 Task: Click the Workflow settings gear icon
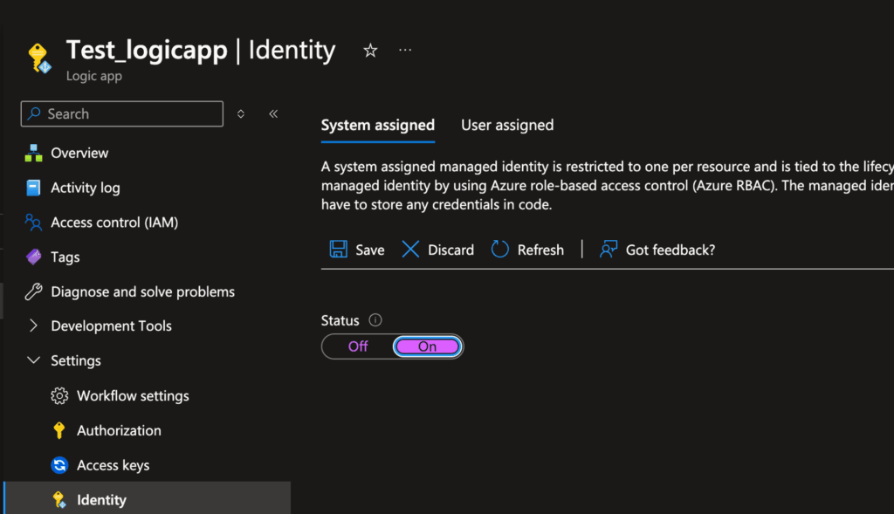[59, 395]
